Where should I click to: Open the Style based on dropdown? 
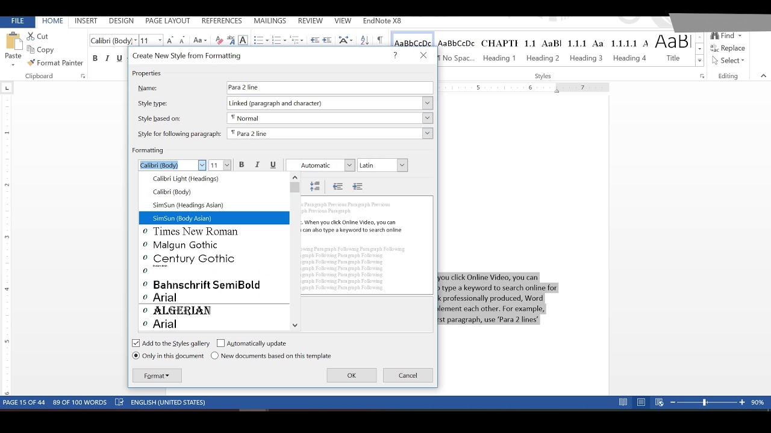(x=427, y=118)
